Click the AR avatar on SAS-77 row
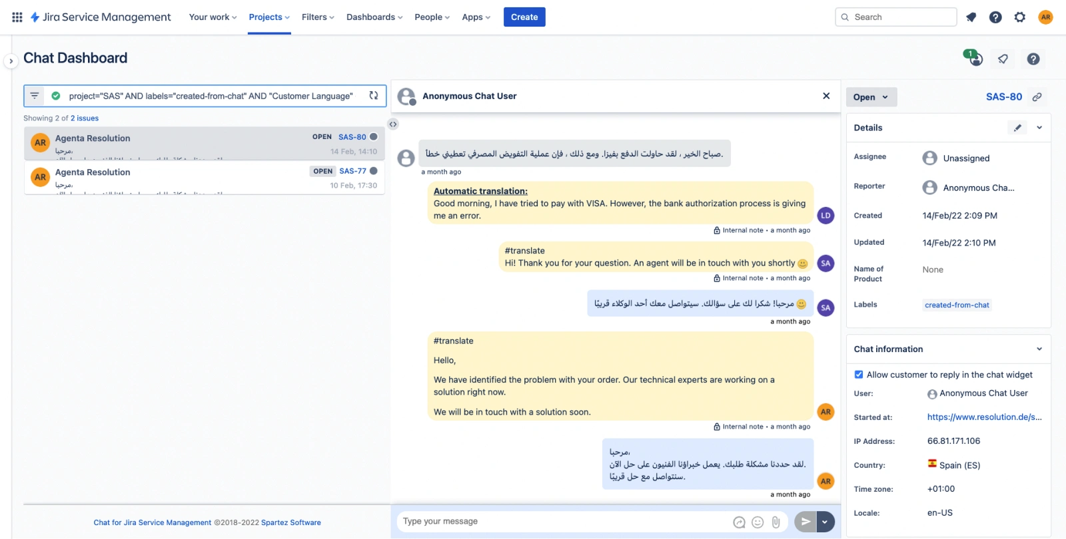Screen dimensions: 1066x539 41,176
